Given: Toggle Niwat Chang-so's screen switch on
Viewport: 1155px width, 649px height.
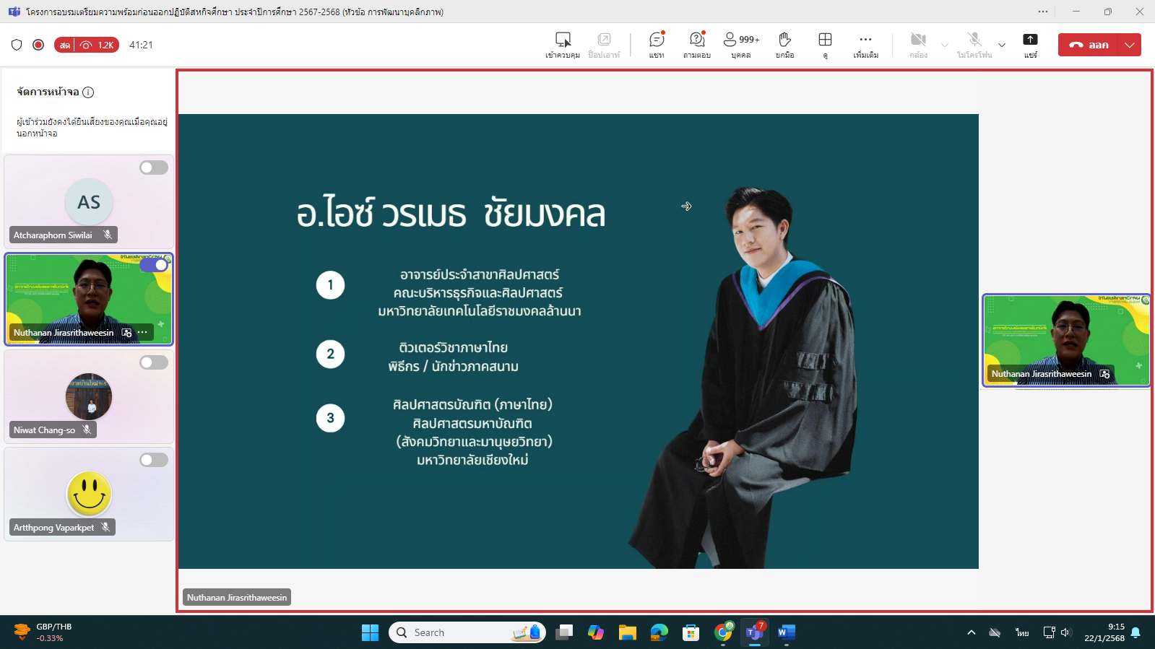Looking at the screenshot, I should point(154,362).
